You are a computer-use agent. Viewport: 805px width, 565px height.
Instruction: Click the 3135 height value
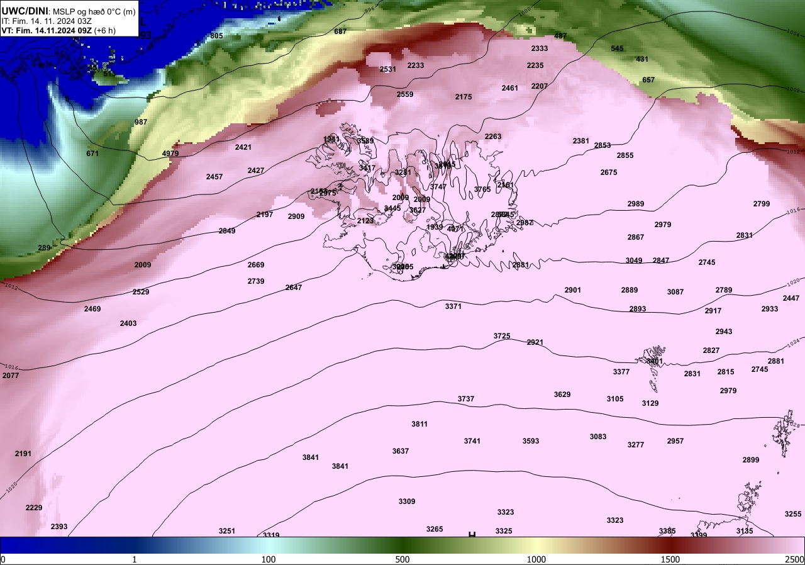tap(745, 531)
